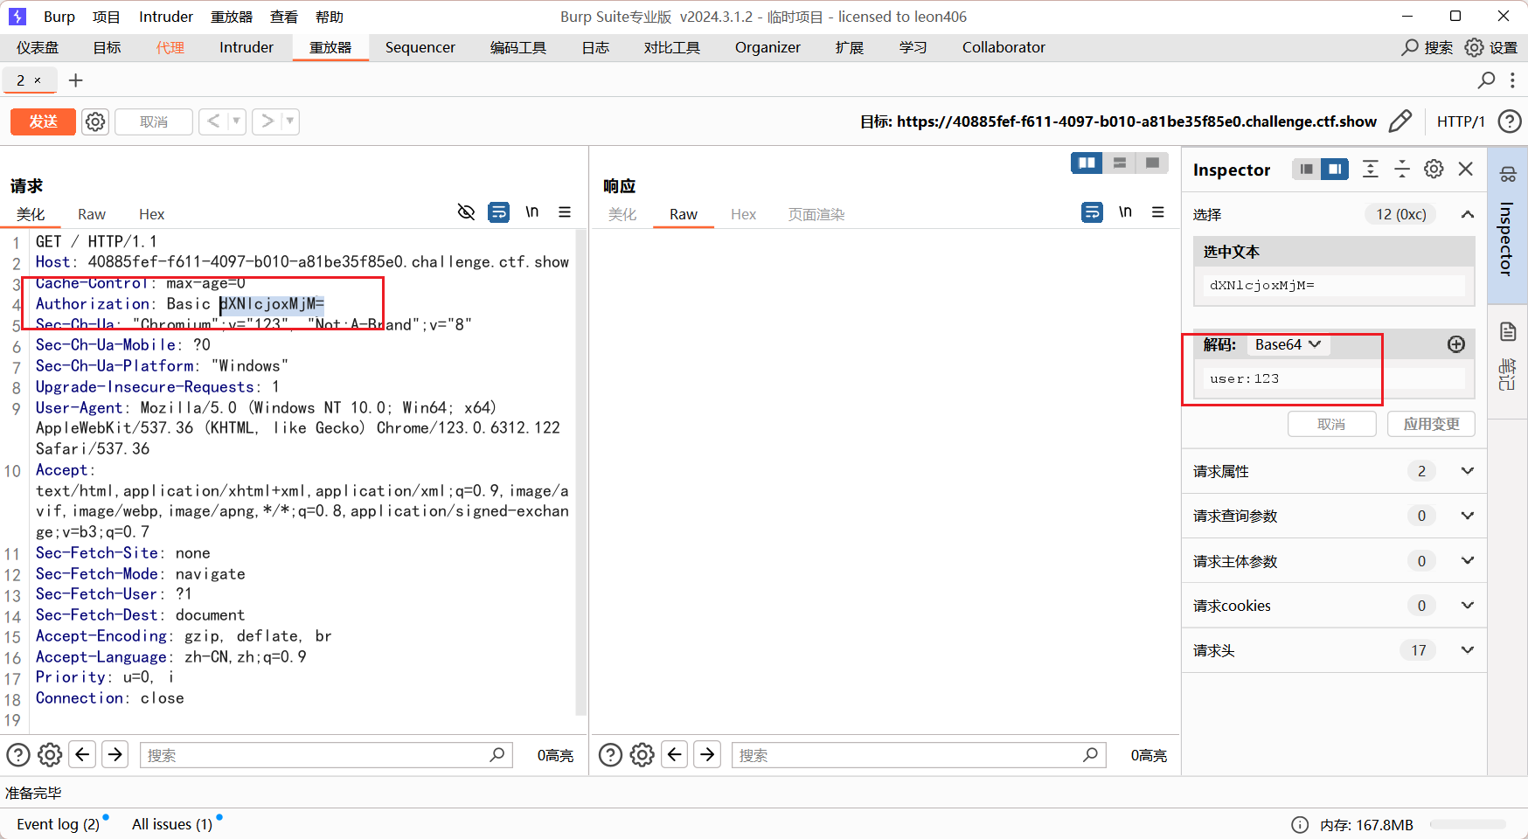Expand the 请求属性 section

pos(1468,471)
